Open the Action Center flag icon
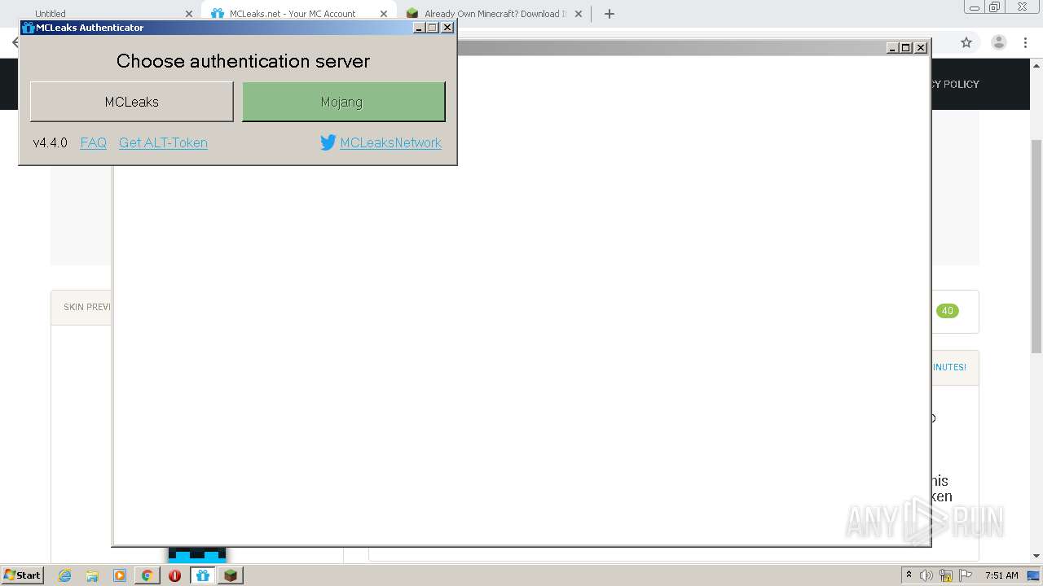 click(x=965, y=575)
